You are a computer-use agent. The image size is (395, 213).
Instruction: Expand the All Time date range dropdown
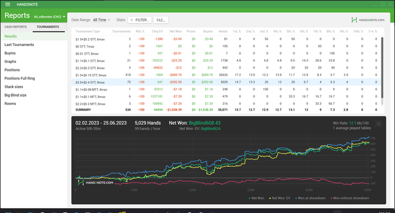point(101,20)
